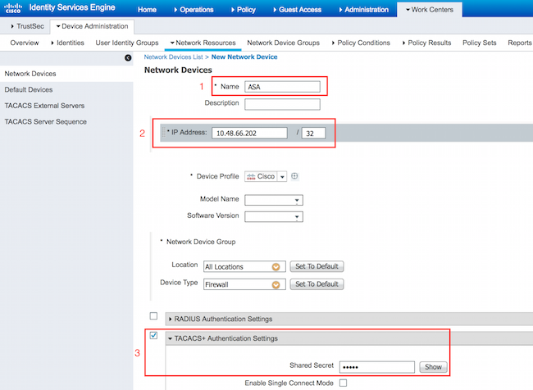Open the Model Name dropdown

pos(274,200)
